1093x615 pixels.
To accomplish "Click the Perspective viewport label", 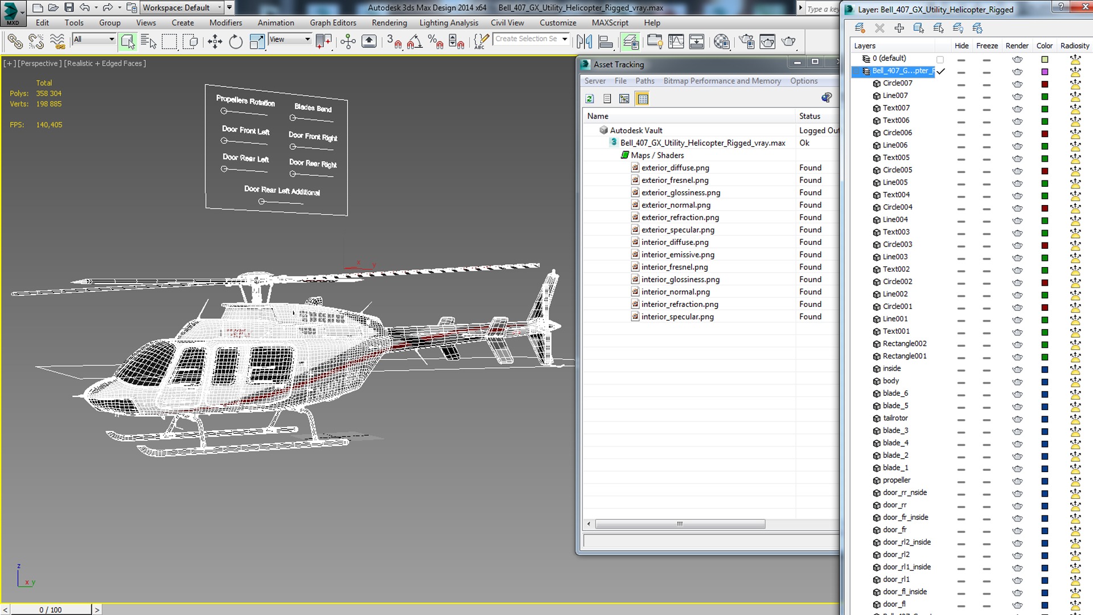I will [39, 63].
